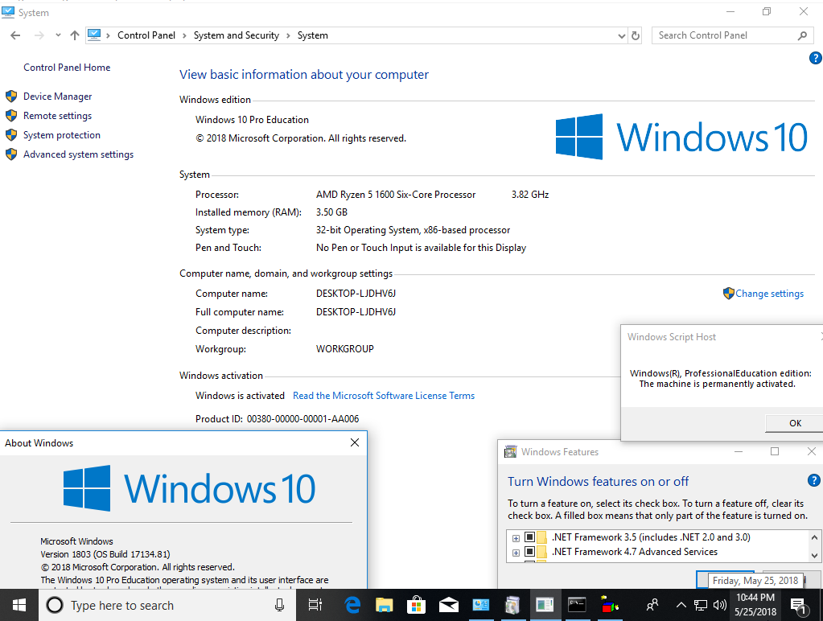Click OK in Windows Script Host dialog
The height and width of the screenshot is (621, 823).
pyautogui.click(x=795, y=423)
